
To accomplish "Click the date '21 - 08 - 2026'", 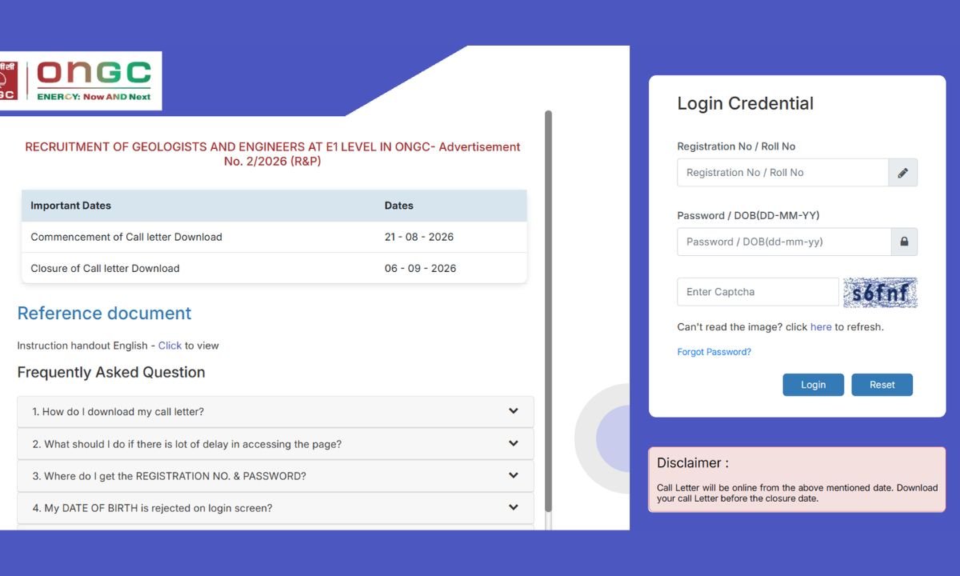I will tap(419, 237).
